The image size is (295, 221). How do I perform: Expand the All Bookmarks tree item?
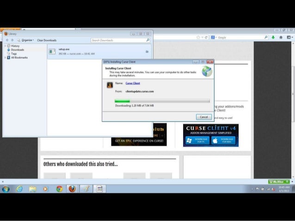pyautogui.click(x=5, y=58)
